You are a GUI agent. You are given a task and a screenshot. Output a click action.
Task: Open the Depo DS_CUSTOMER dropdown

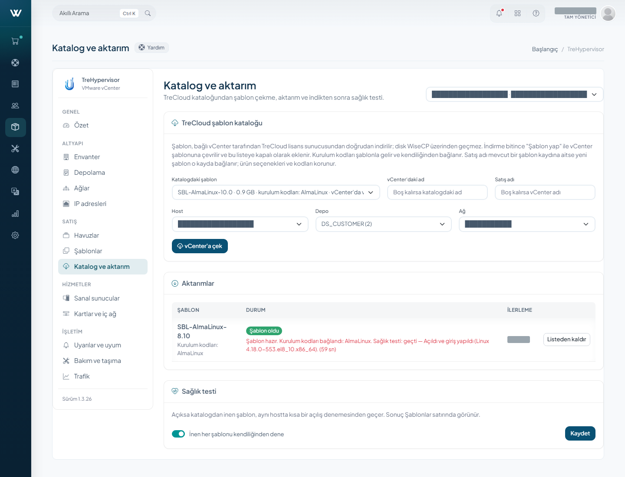[384, 224]
